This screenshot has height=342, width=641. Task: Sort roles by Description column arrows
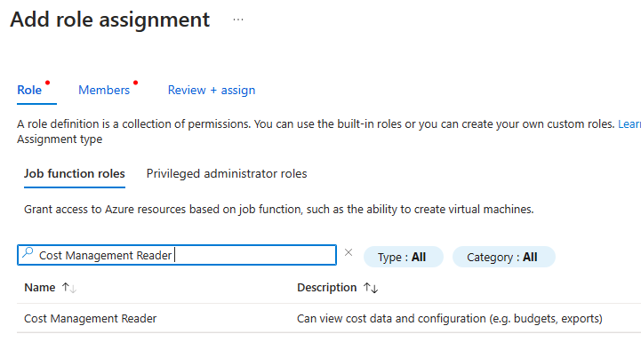tap(371, 288)
